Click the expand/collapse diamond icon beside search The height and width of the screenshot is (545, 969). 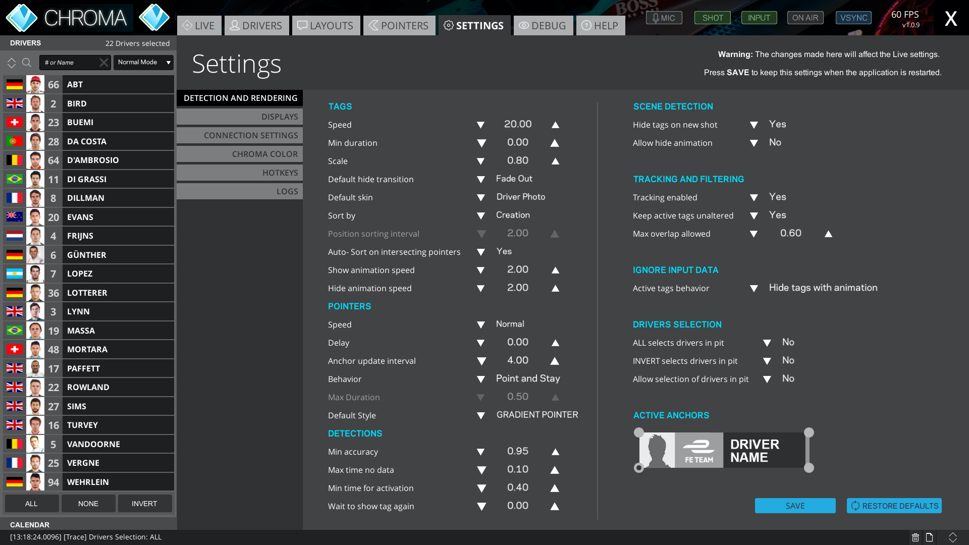[11, 63]
